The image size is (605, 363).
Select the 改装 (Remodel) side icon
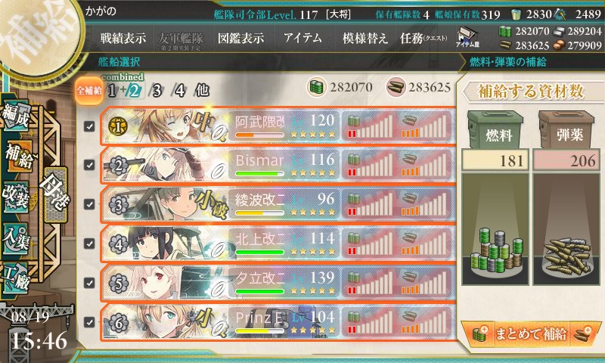click(16, 197)
